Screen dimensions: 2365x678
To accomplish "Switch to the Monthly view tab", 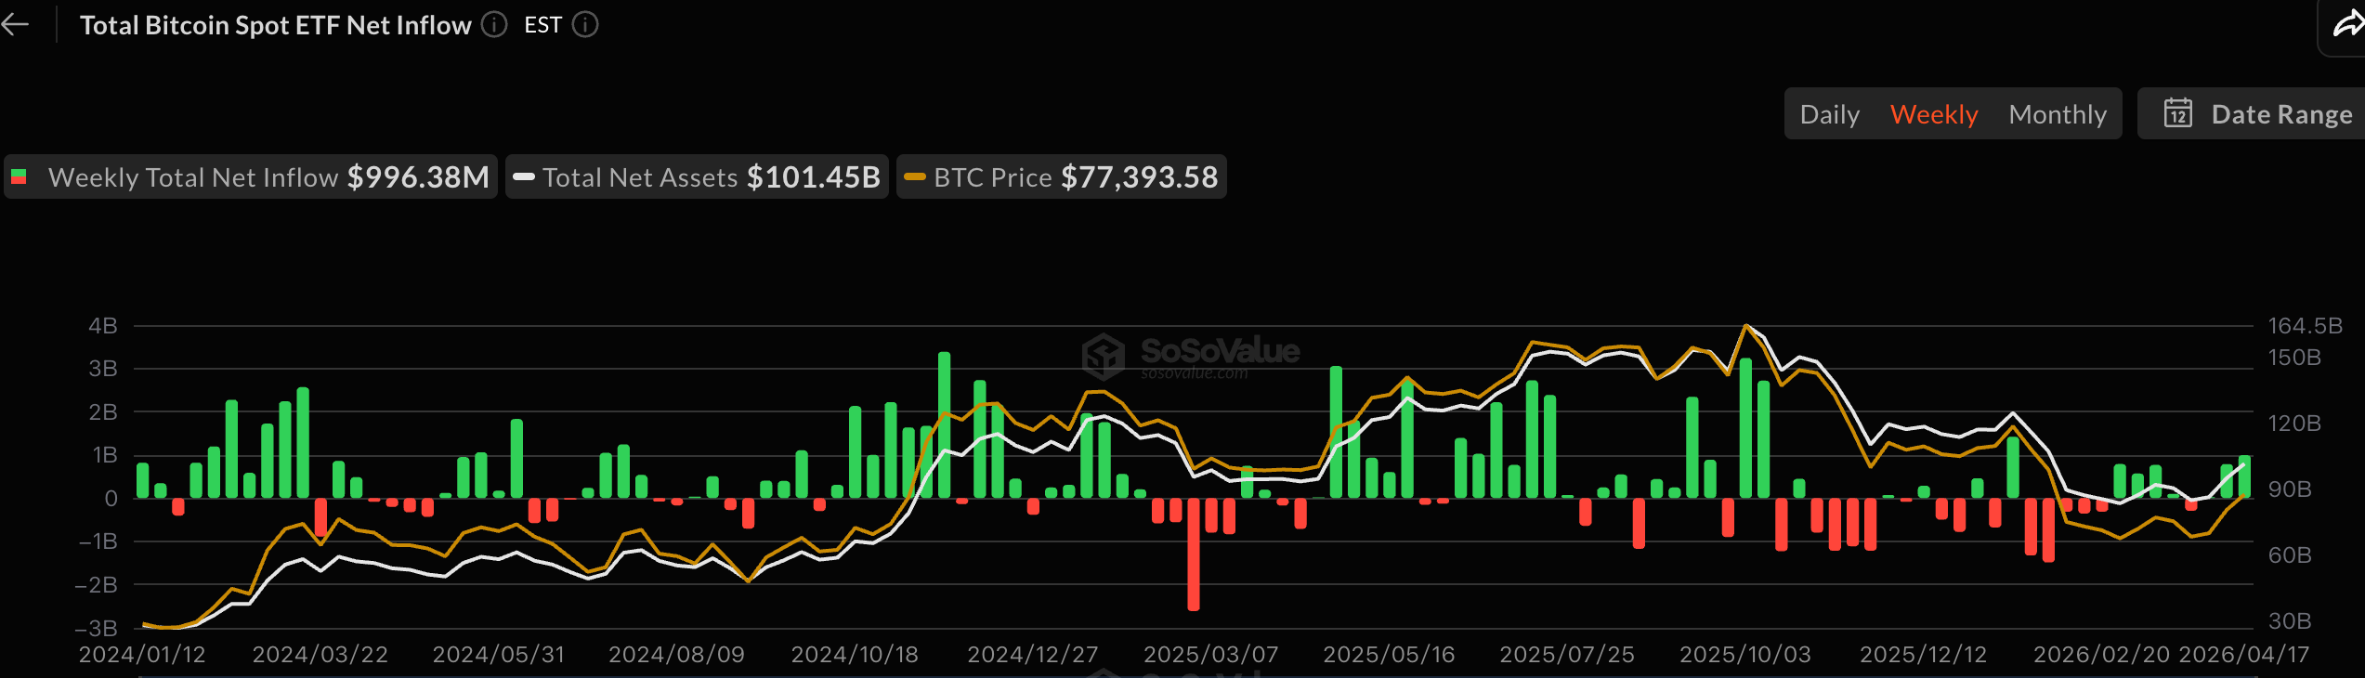I will coord(2057,114).
